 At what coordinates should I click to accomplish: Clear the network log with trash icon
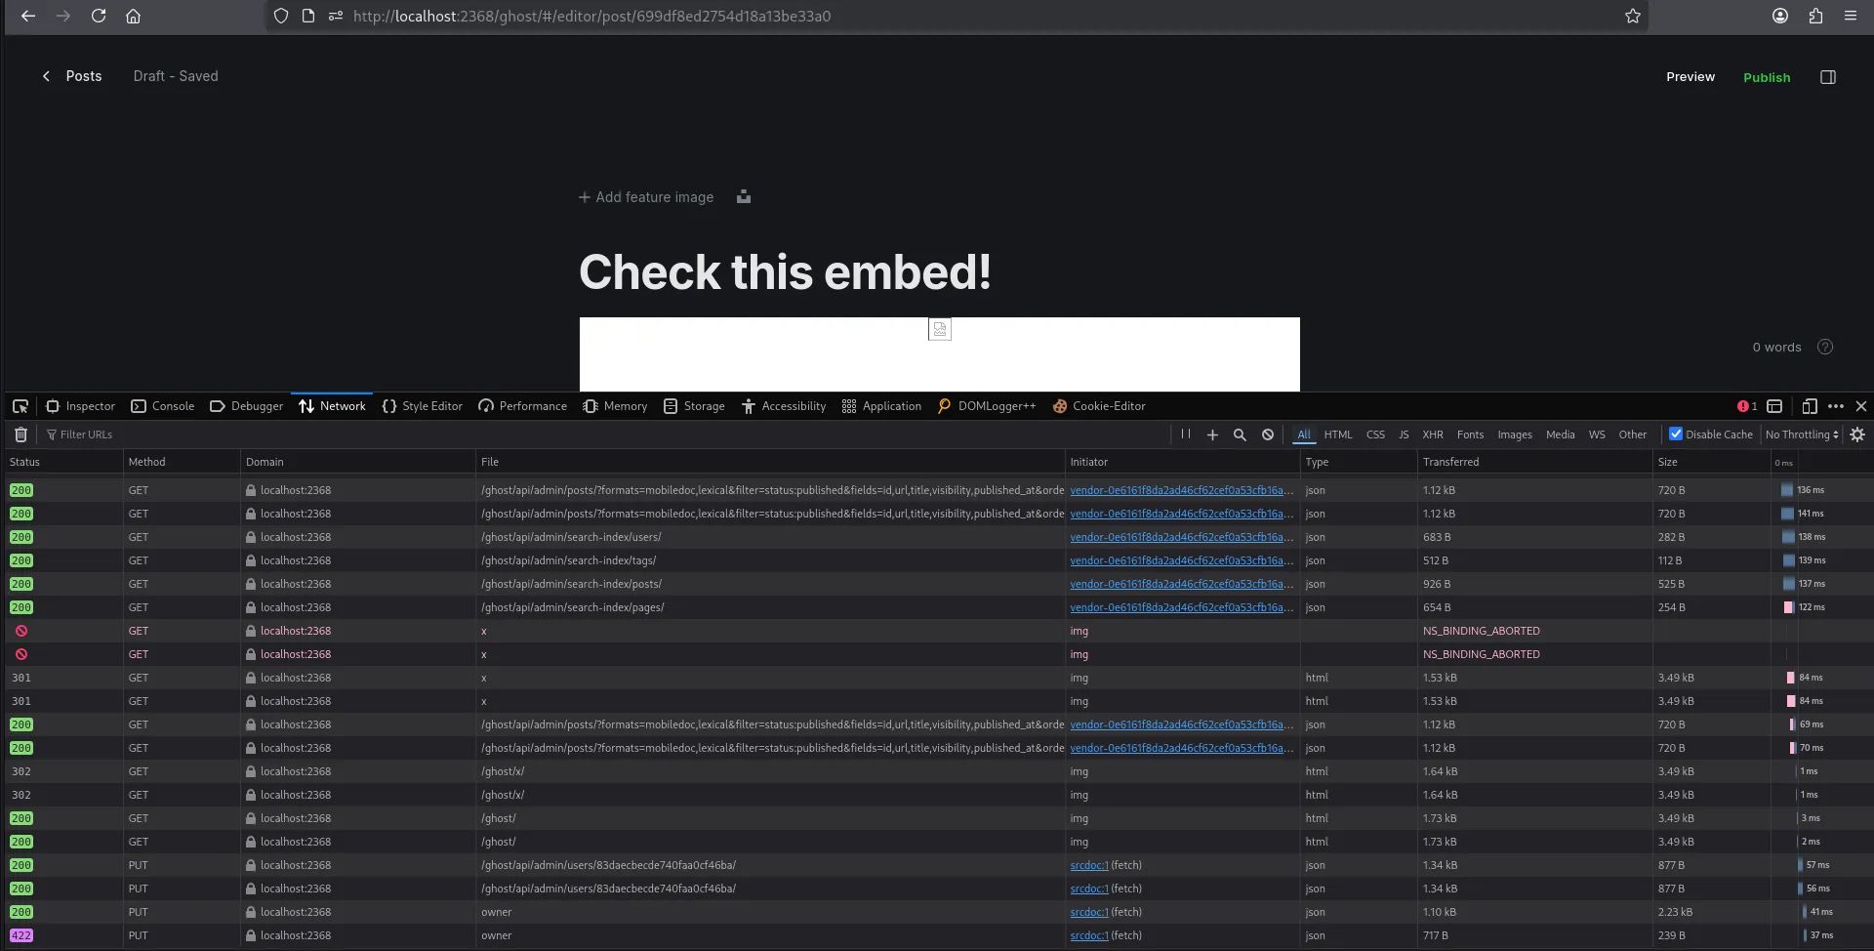point(20,434)
